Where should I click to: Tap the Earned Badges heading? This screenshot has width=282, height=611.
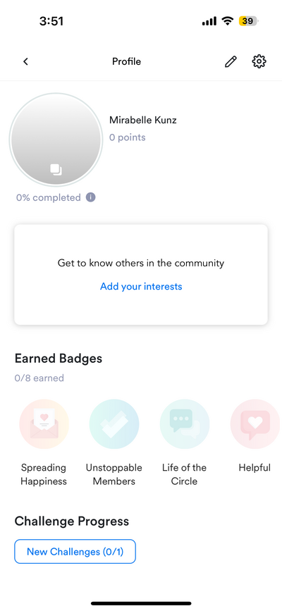click(59, 358)
